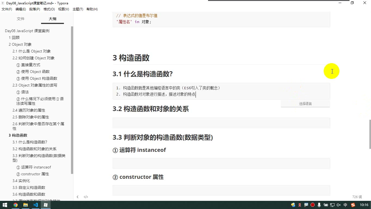Open the network tray icon
The image size is (371, 209).
point(332,205)
